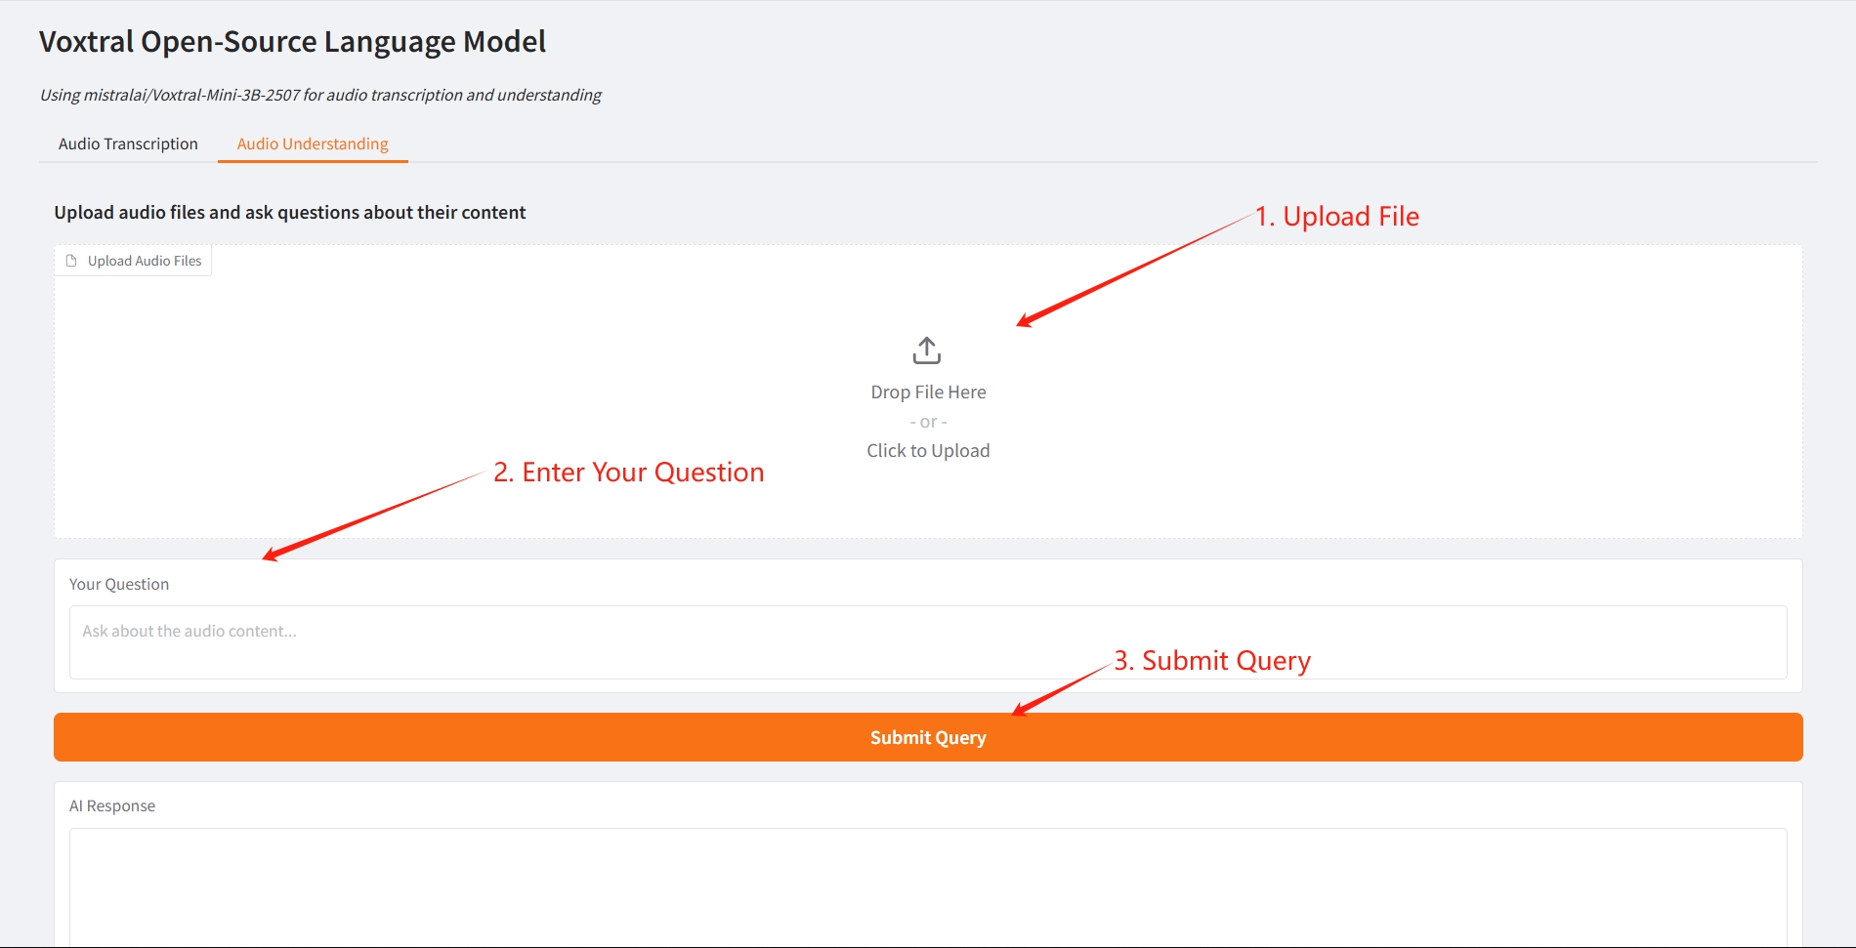Click the "Upload Audio Files" label

pos(145,261)
